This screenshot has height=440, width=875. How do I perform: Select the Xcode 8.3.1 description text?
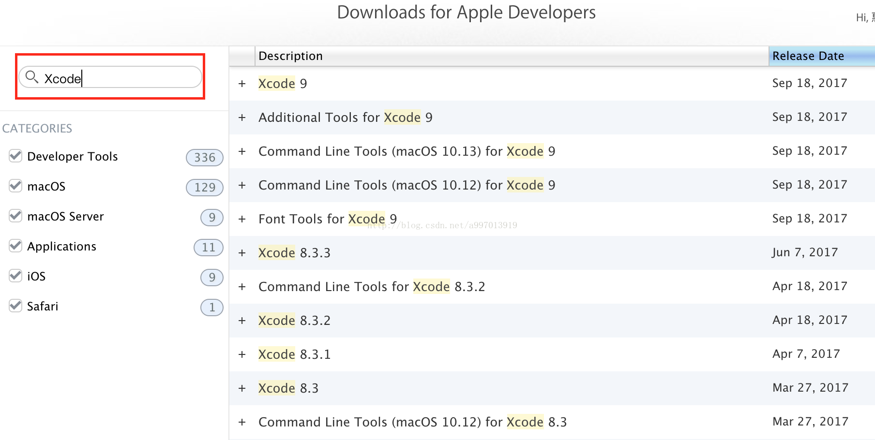(294, 354)
